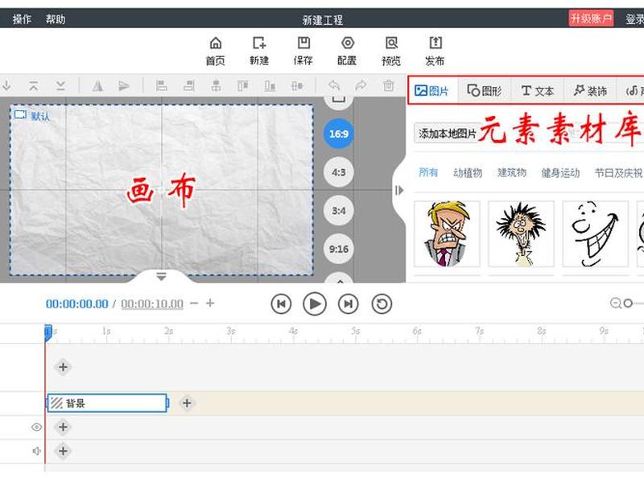Flip horizontally using the mirror triangle icon
This screenshot has width=644, height=483.
pos(97,86)
